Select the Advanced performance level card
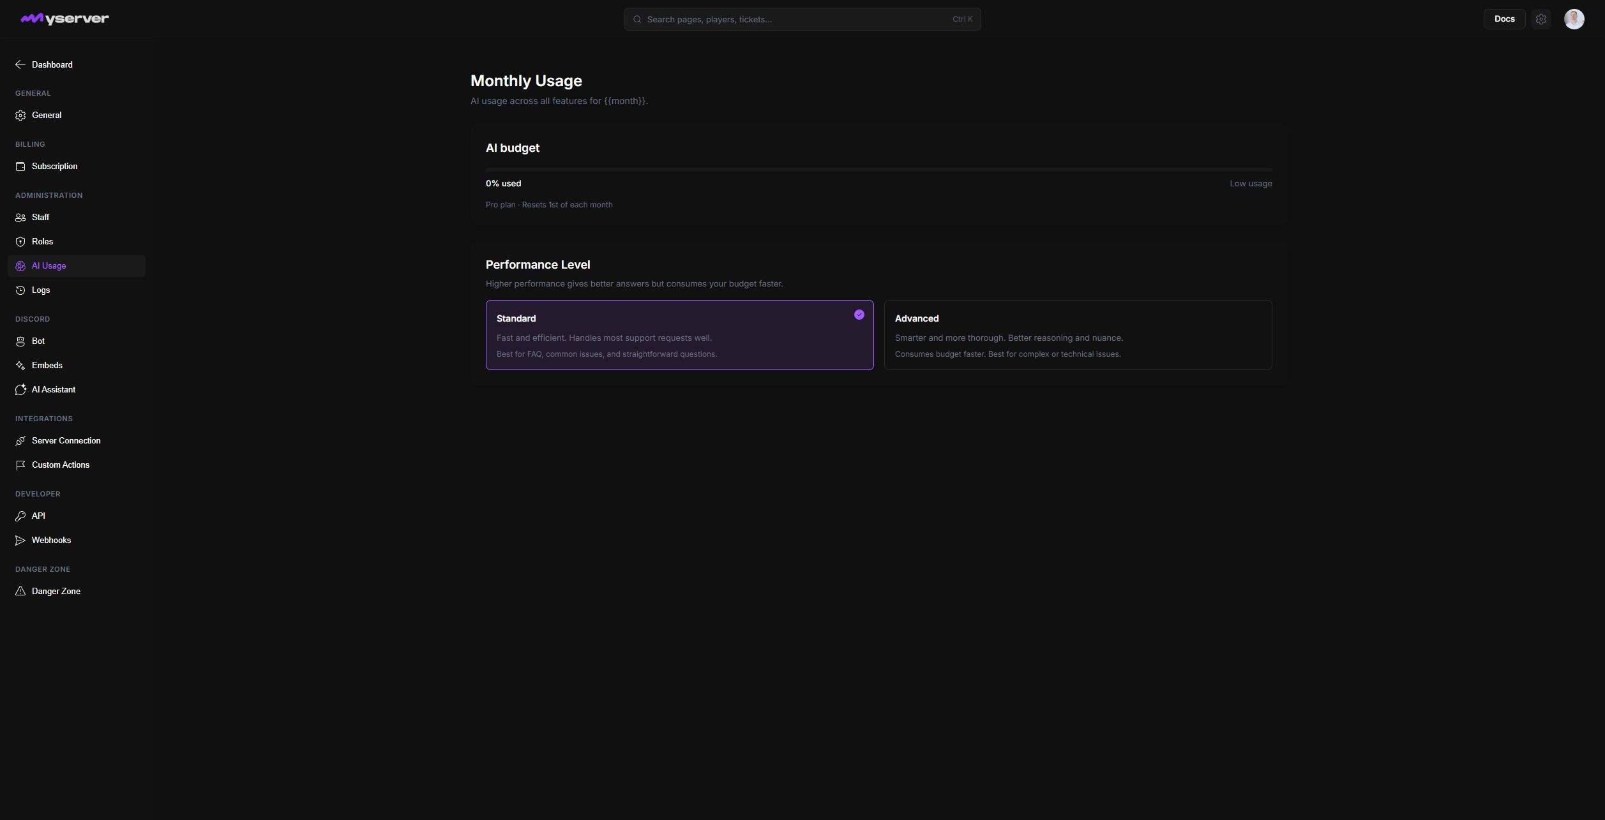1605x820 pixels. 1078,335
